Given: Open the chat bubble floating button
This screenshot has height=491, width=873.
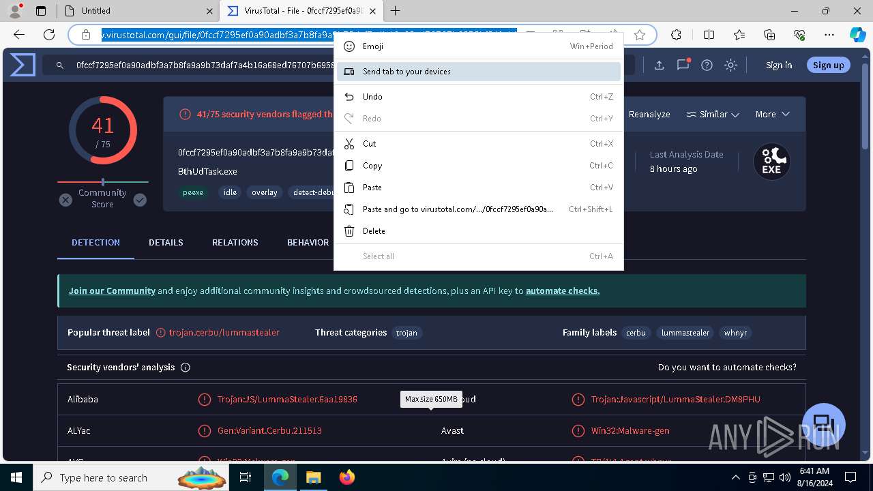Looking at the screenshot, I should click(x=824, y=424).
